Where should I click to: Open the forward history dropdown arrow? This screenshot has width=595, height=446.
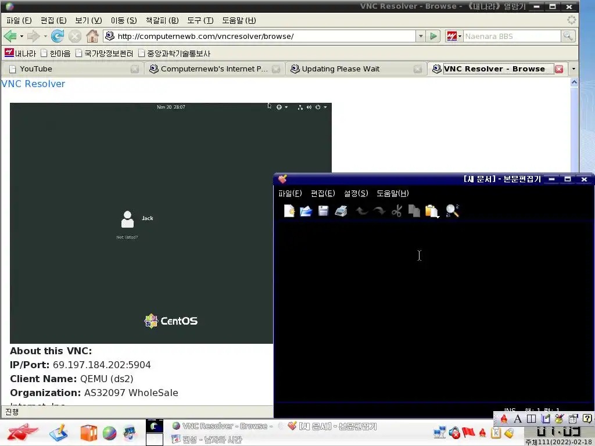[x=45, y=37]
